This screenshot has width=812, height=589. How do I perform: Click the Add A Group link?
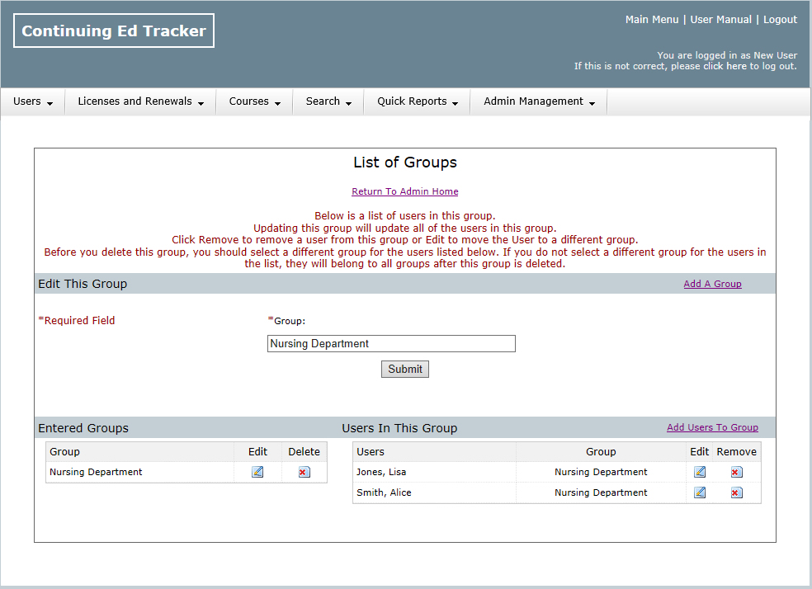[x=712, y=284]
